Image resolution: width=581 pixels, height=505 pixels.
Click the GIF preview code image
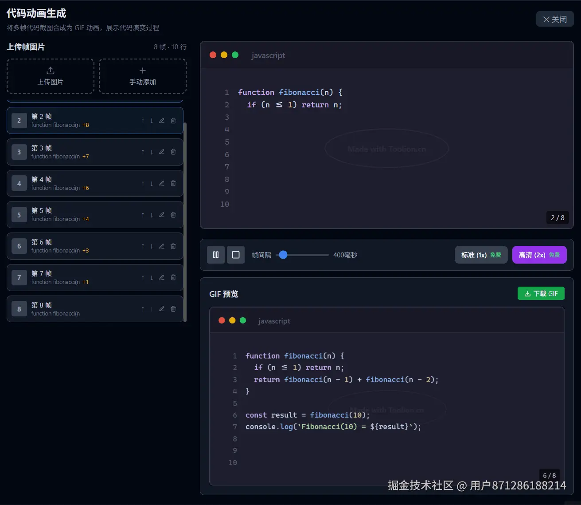[x=387, y=396]
